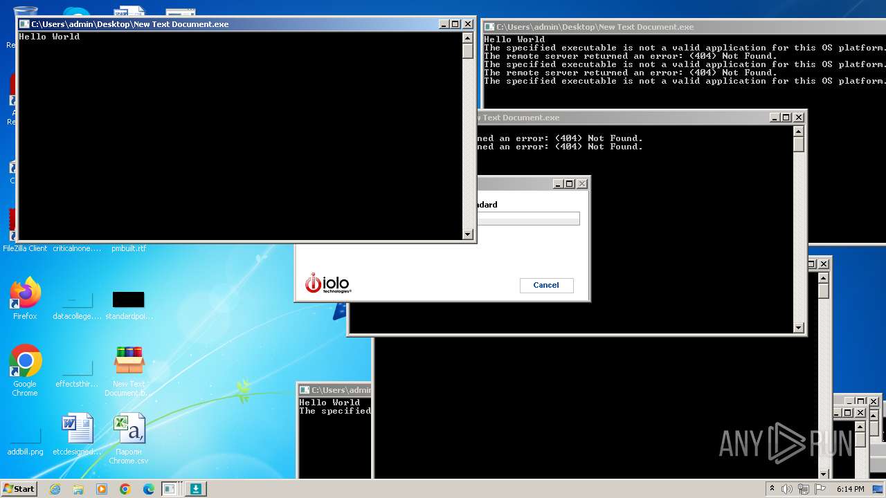Screen dimensions: 886x498
Task: Select the download installer taskbar button
Action: [196, 489]
